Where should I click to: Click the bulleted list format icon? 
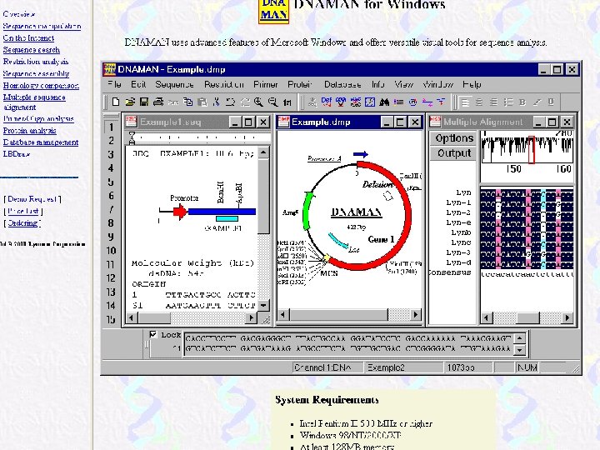coord(508,102)
